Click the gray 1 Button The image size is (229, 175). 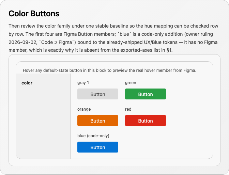pos(98,94)
